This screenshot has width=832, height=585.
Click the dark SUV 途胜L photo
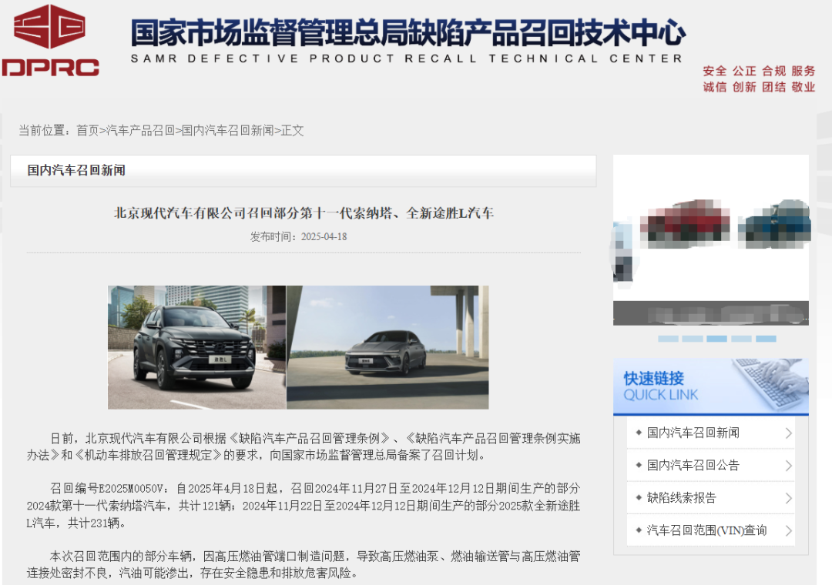tap(197, 347)
